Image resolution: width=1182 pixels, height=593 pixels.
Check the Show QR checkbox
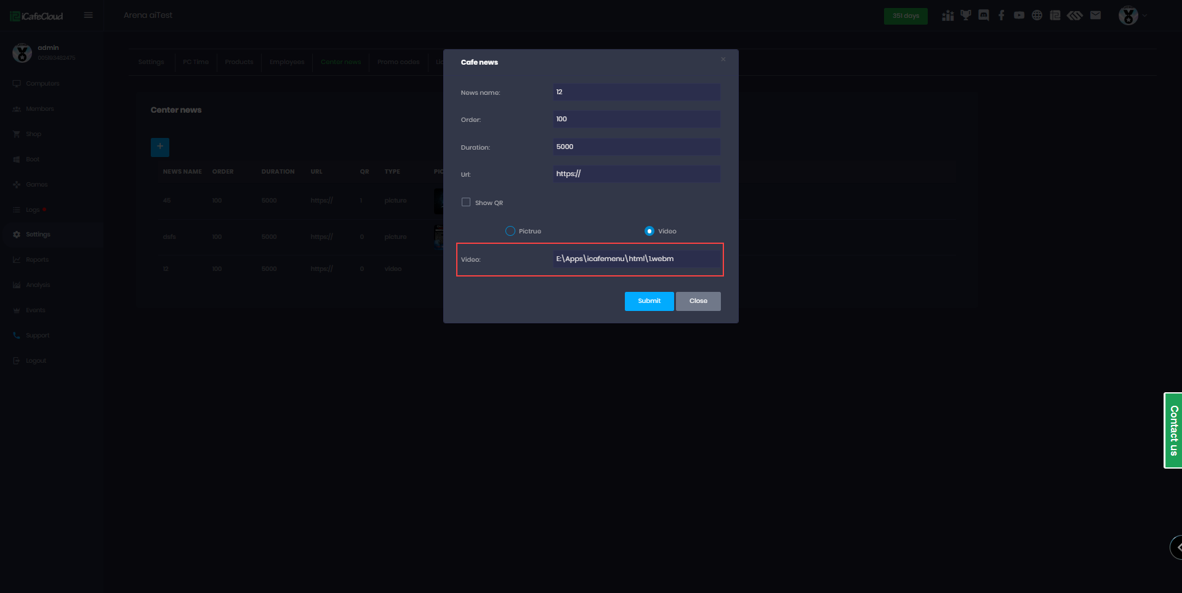coord(466,203)
